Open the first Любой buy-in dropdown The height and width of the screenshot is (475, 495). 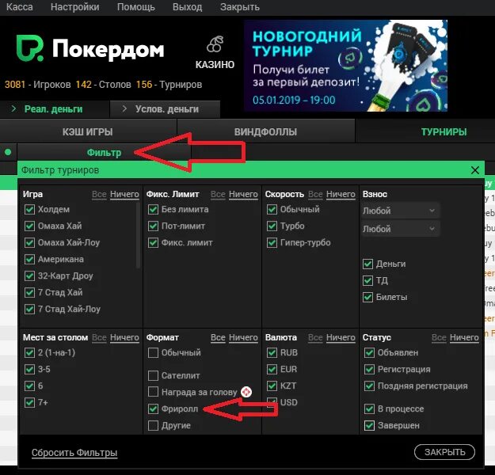click(x=400, y=211)
